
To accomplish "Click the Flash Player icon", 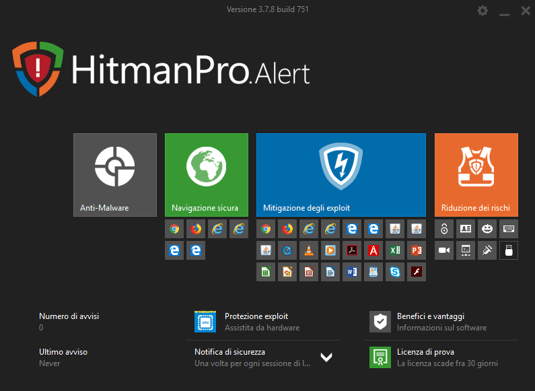I will coord(417,273).
